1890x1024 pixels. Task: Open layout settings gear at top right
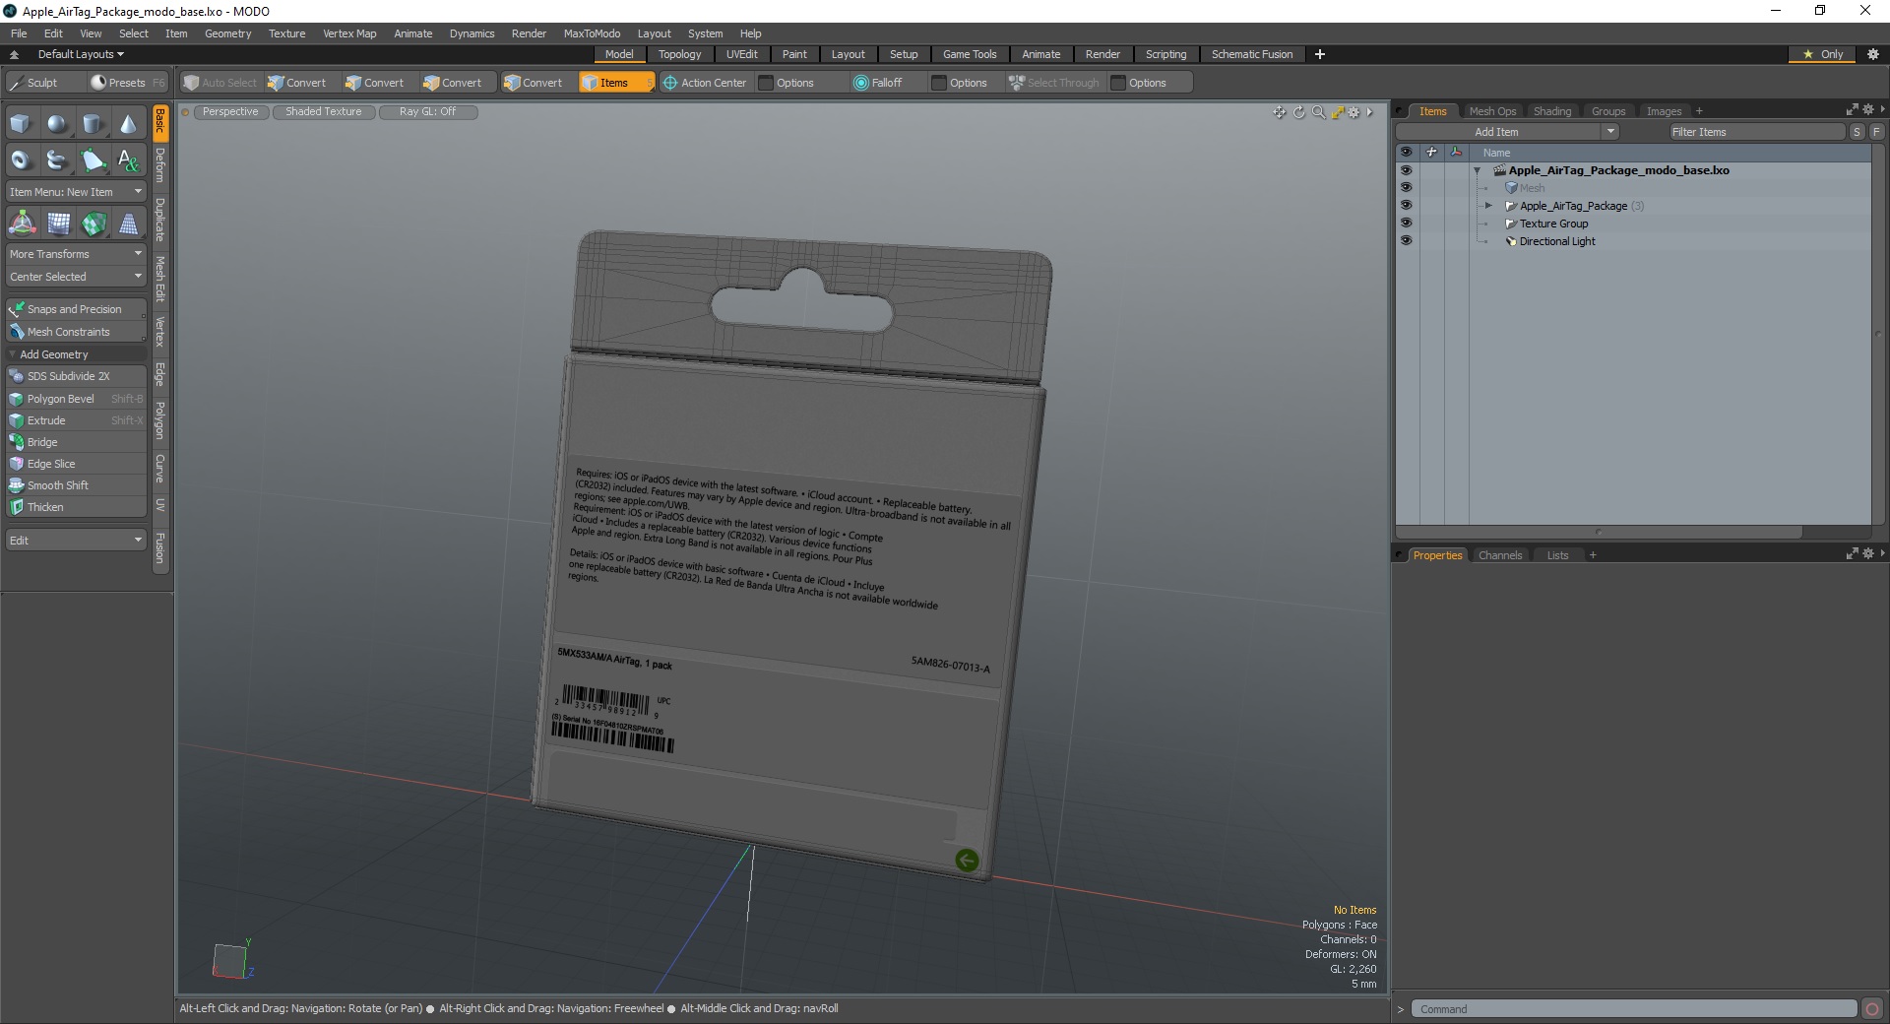pyautogui.click(x=1873, y=54)
